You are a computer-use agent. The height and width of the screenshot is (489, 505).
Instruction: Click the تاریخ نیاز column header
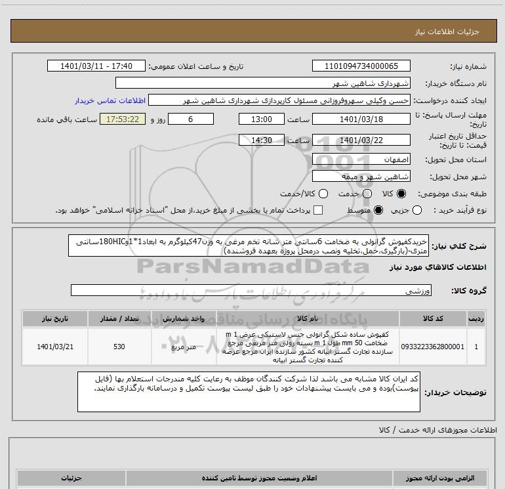54,318
